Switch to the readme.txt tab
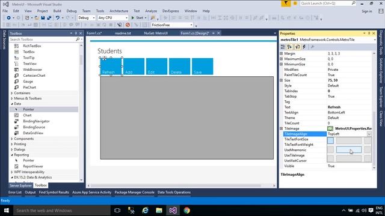 click(123, 33)
